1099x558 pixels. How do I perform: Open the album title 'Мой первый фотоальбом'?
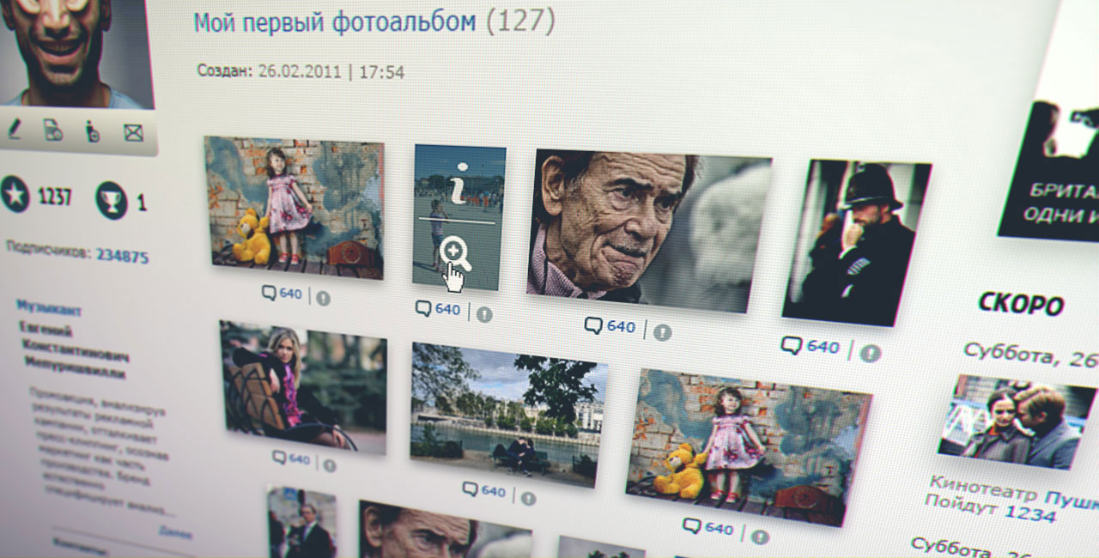(335, 21)
